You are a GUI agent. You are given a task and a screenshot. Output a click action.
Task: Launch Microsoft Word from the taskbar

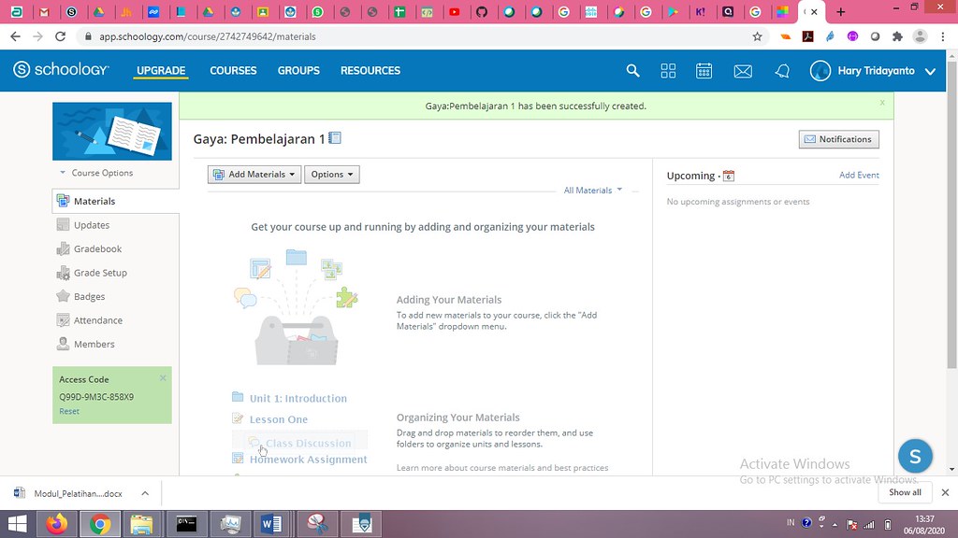(271, 524)
